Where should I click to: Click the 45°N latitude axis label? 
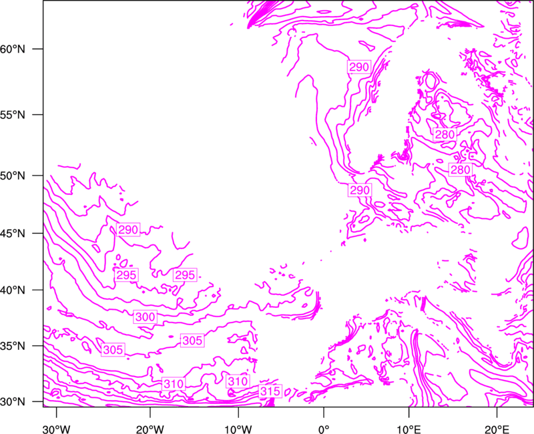coord(13,233)
